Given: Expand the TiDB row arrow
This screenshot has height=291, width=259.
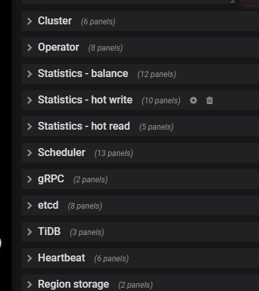Looking at the screenshot, I should tap(30, 232).
